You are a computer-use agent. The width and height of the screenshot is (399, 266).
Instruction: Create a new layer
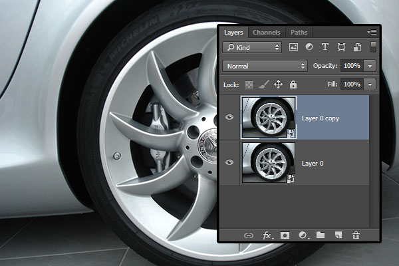[x=338, y=235]
